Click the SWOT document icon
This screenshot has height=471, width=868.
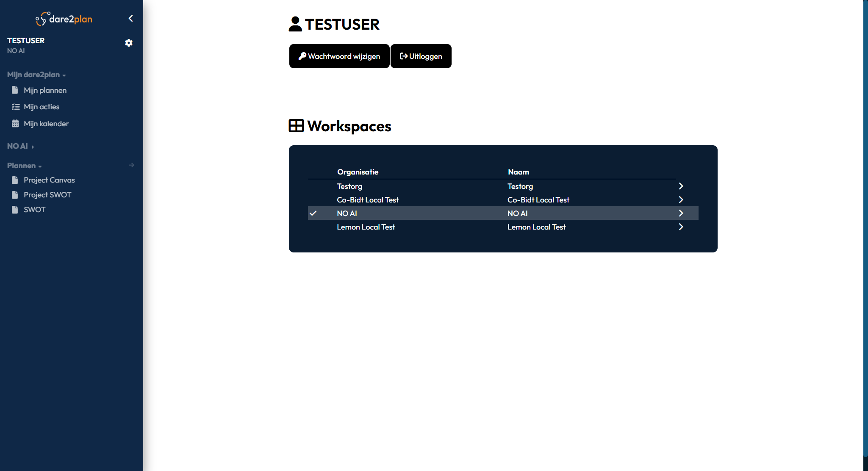click(15, 210)
